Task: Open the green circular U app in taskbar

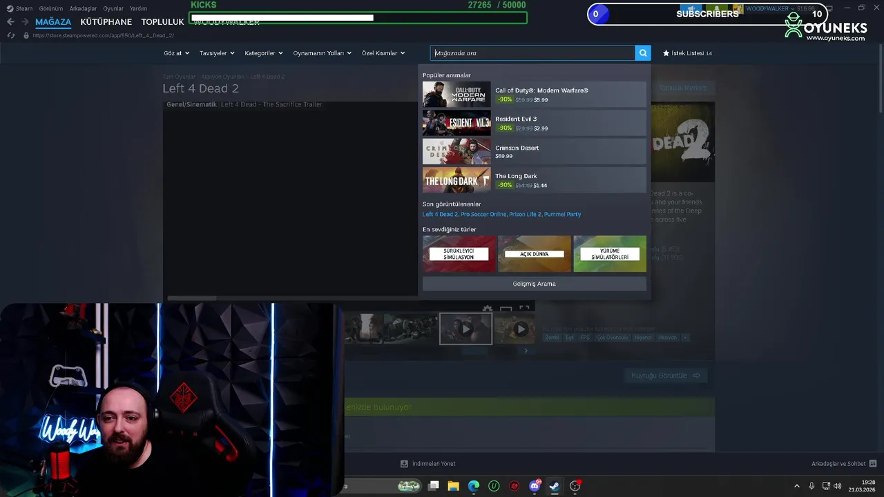Action: [x=494, y=486]
